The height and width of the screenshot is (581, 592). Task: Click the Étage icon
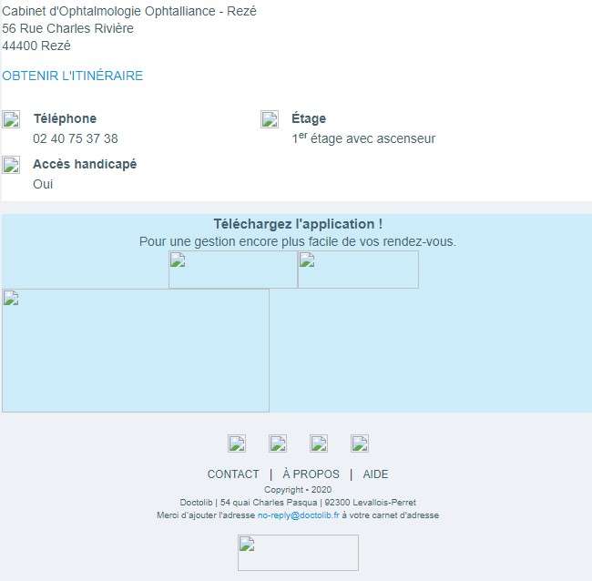270,119
